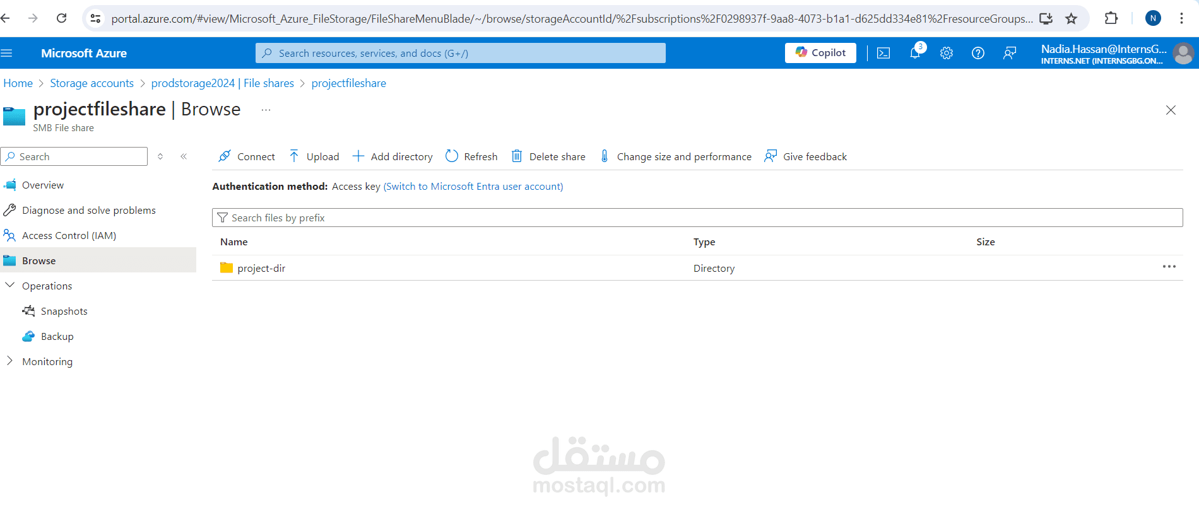Image resolution: width=1199 pixels, height=507 pixels.
Task: Click the Delete share trash icon
Action: (x=517, y=156)
